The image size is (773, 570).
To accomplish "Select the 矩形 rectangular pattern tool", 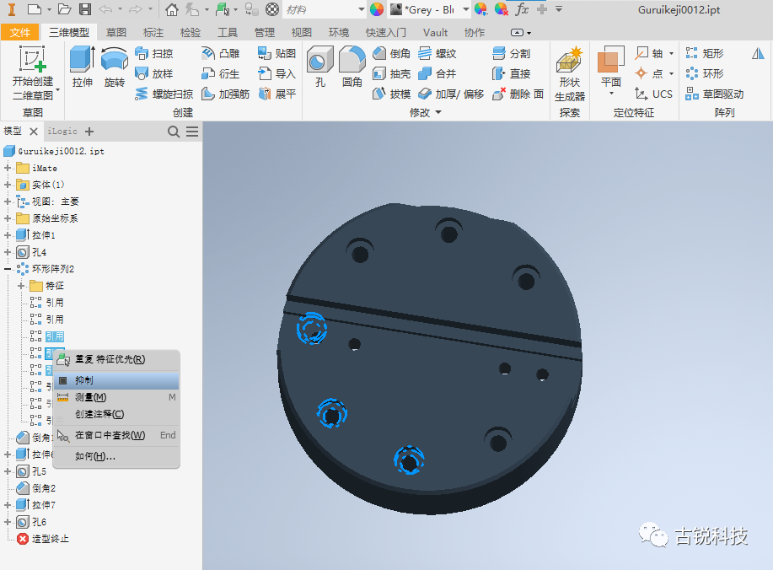I will 705,53.
